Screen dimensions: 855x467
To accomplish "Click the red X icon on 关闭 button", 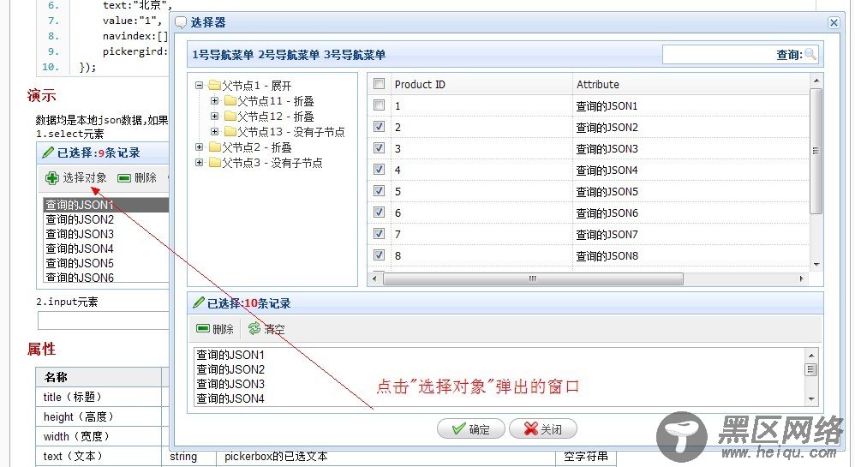I will (530, 428).
